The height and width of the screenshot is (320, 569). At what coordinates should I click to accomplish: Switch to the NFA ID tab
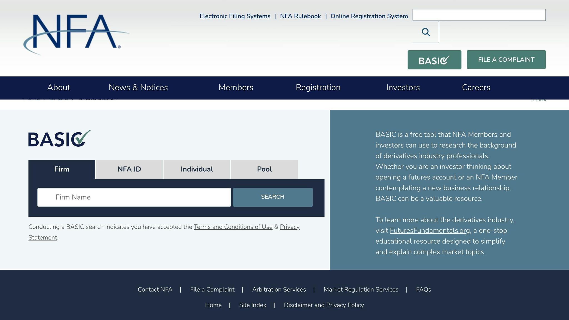(129, 169)
